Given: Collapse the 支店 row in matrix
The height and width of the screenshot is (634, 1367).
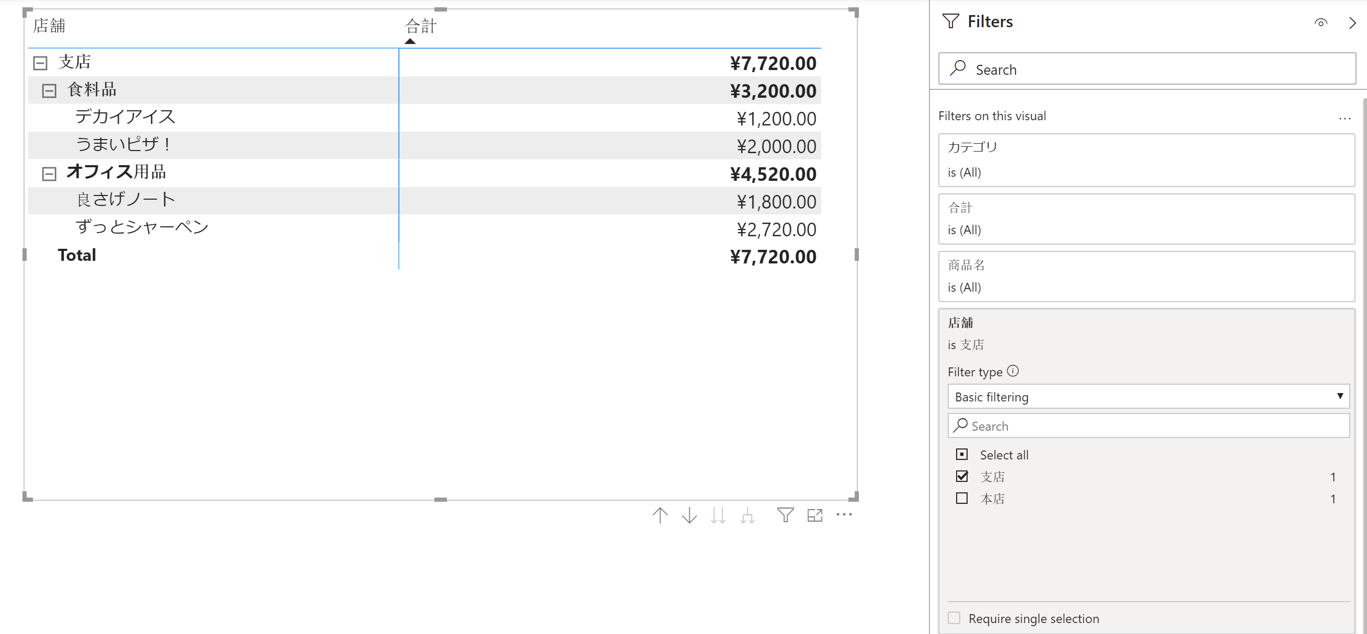Looking at the screenshot, I should click(x=40, y=63).
